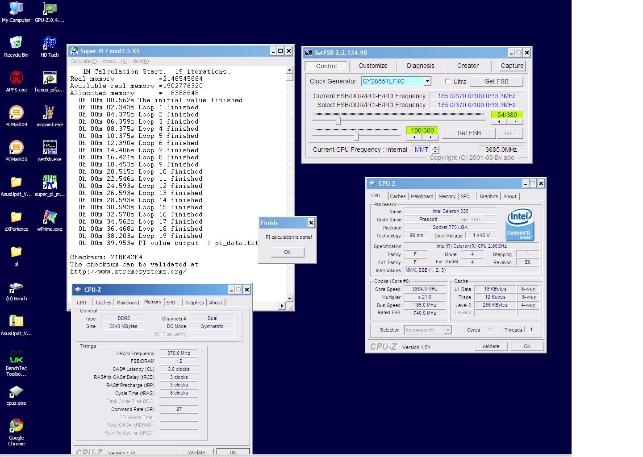Open the Recycle Bin icon
Image resolution: width=643 pixels, height=457 pixels.
pyautogui.click(x=16, y=46)
